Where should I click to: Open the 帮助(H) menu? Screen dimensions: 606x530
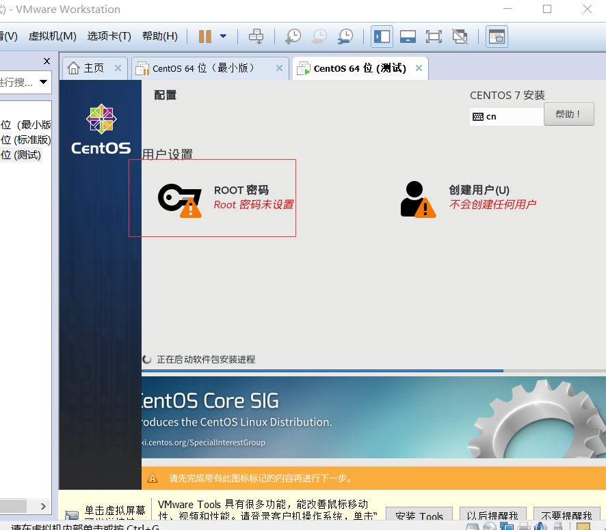coord(160,36)
